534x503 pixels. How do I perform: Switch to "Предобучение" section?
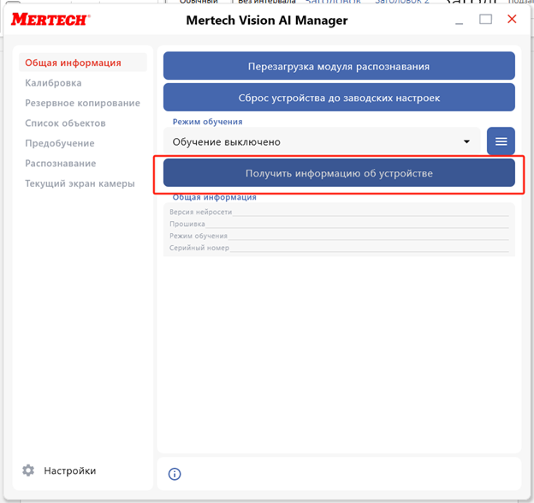tap(60, 143)
